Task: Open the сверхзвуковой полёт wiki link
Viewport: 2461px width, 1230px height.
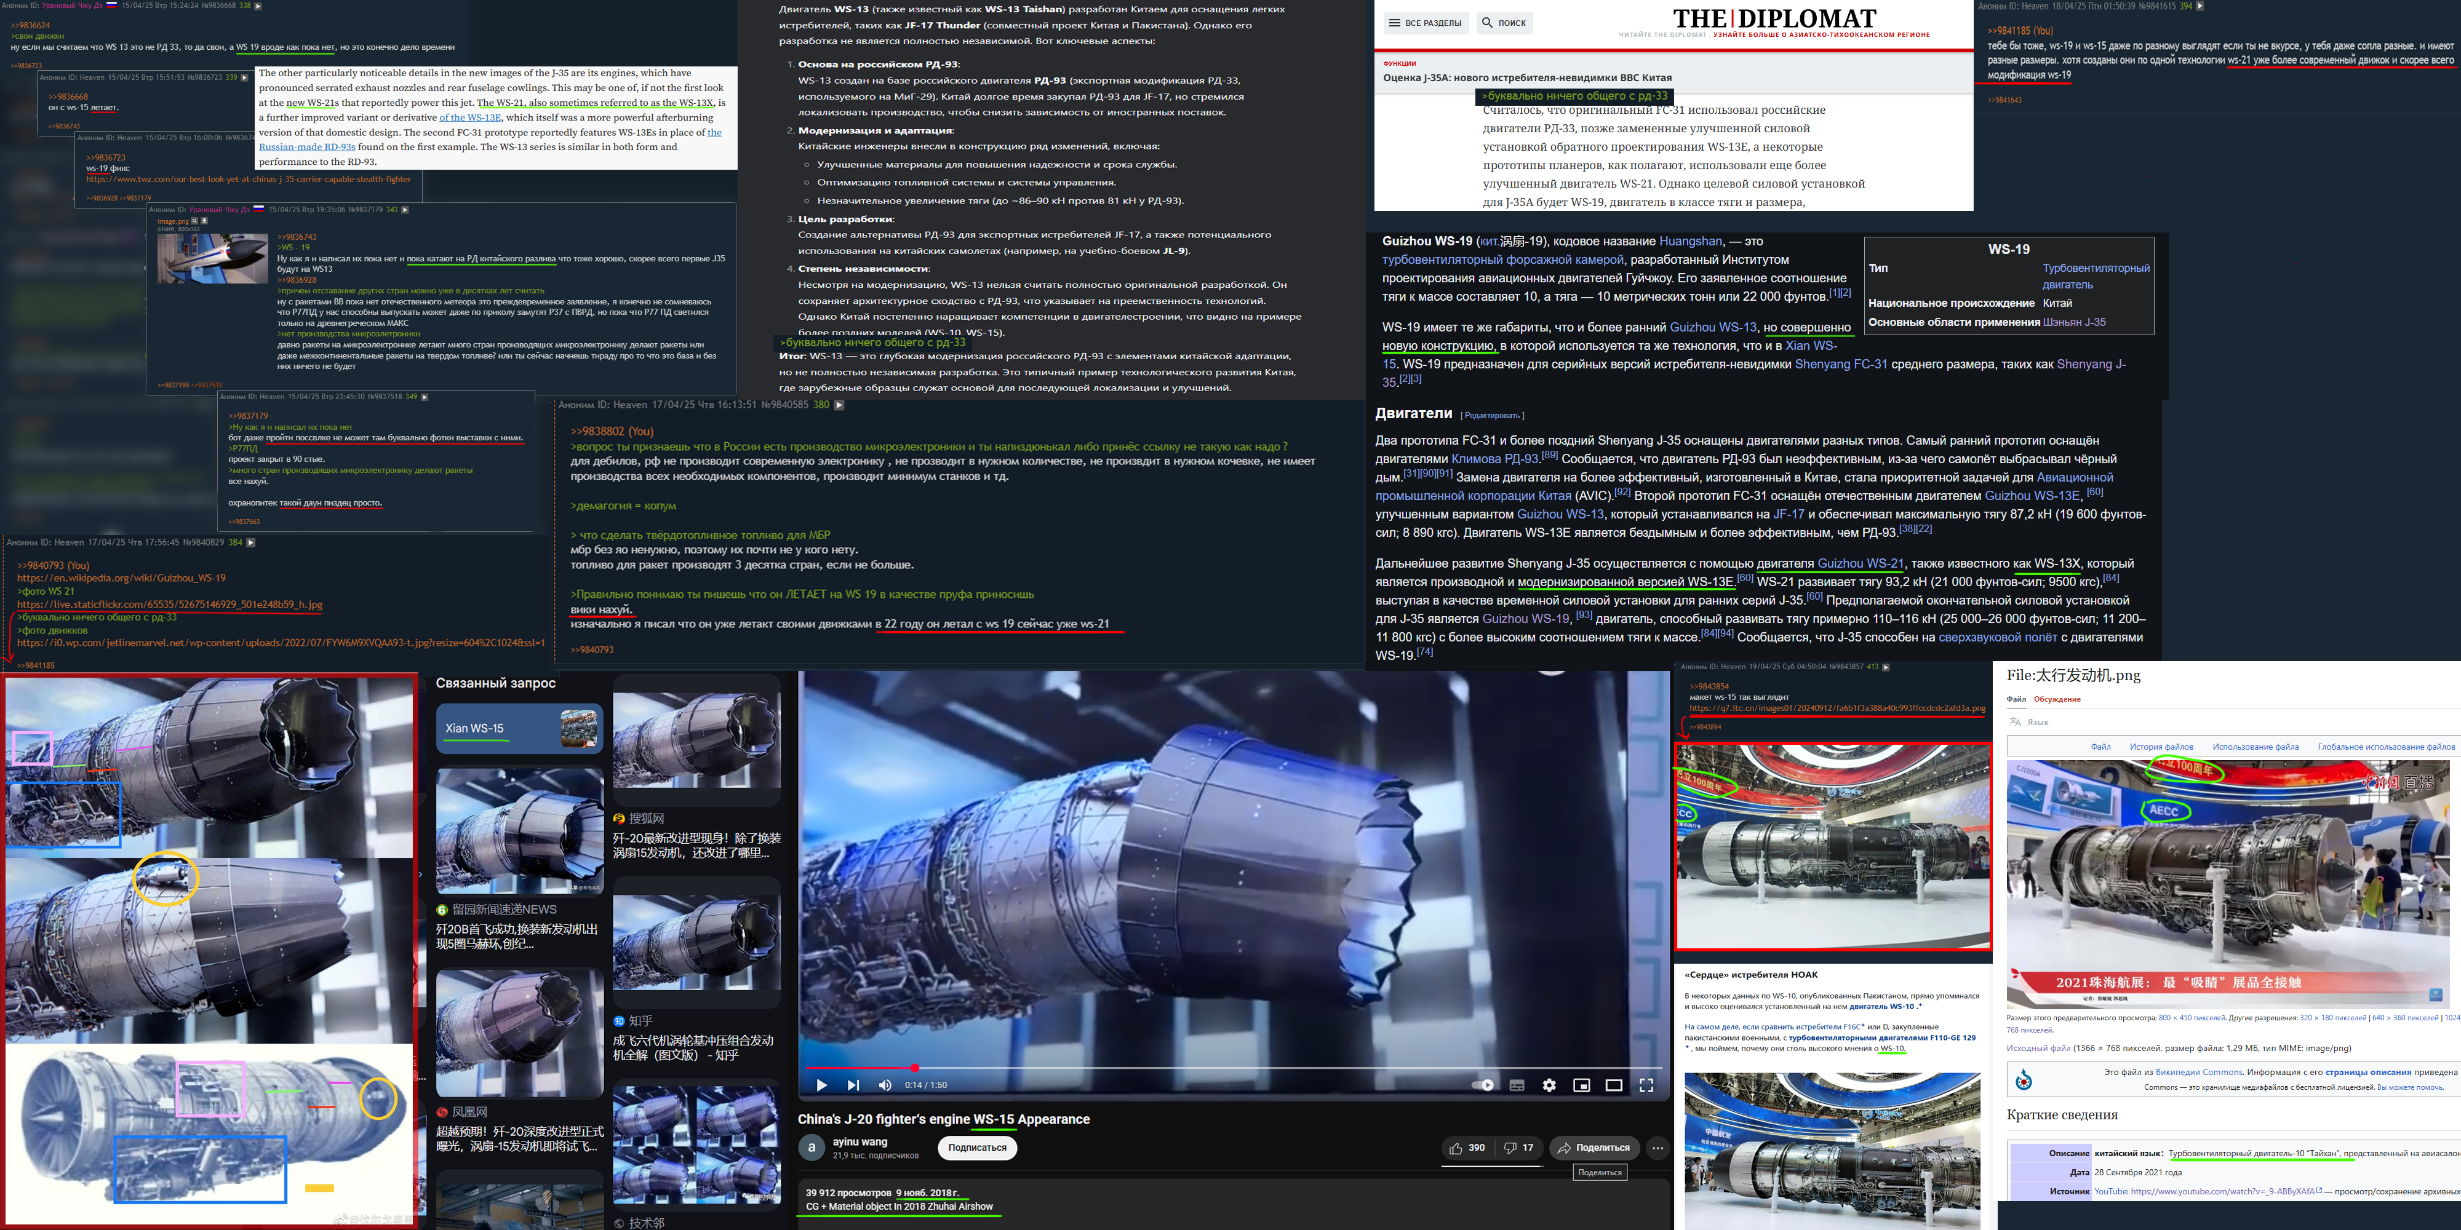Action: pyautogui.click(x=1998, y=638)
